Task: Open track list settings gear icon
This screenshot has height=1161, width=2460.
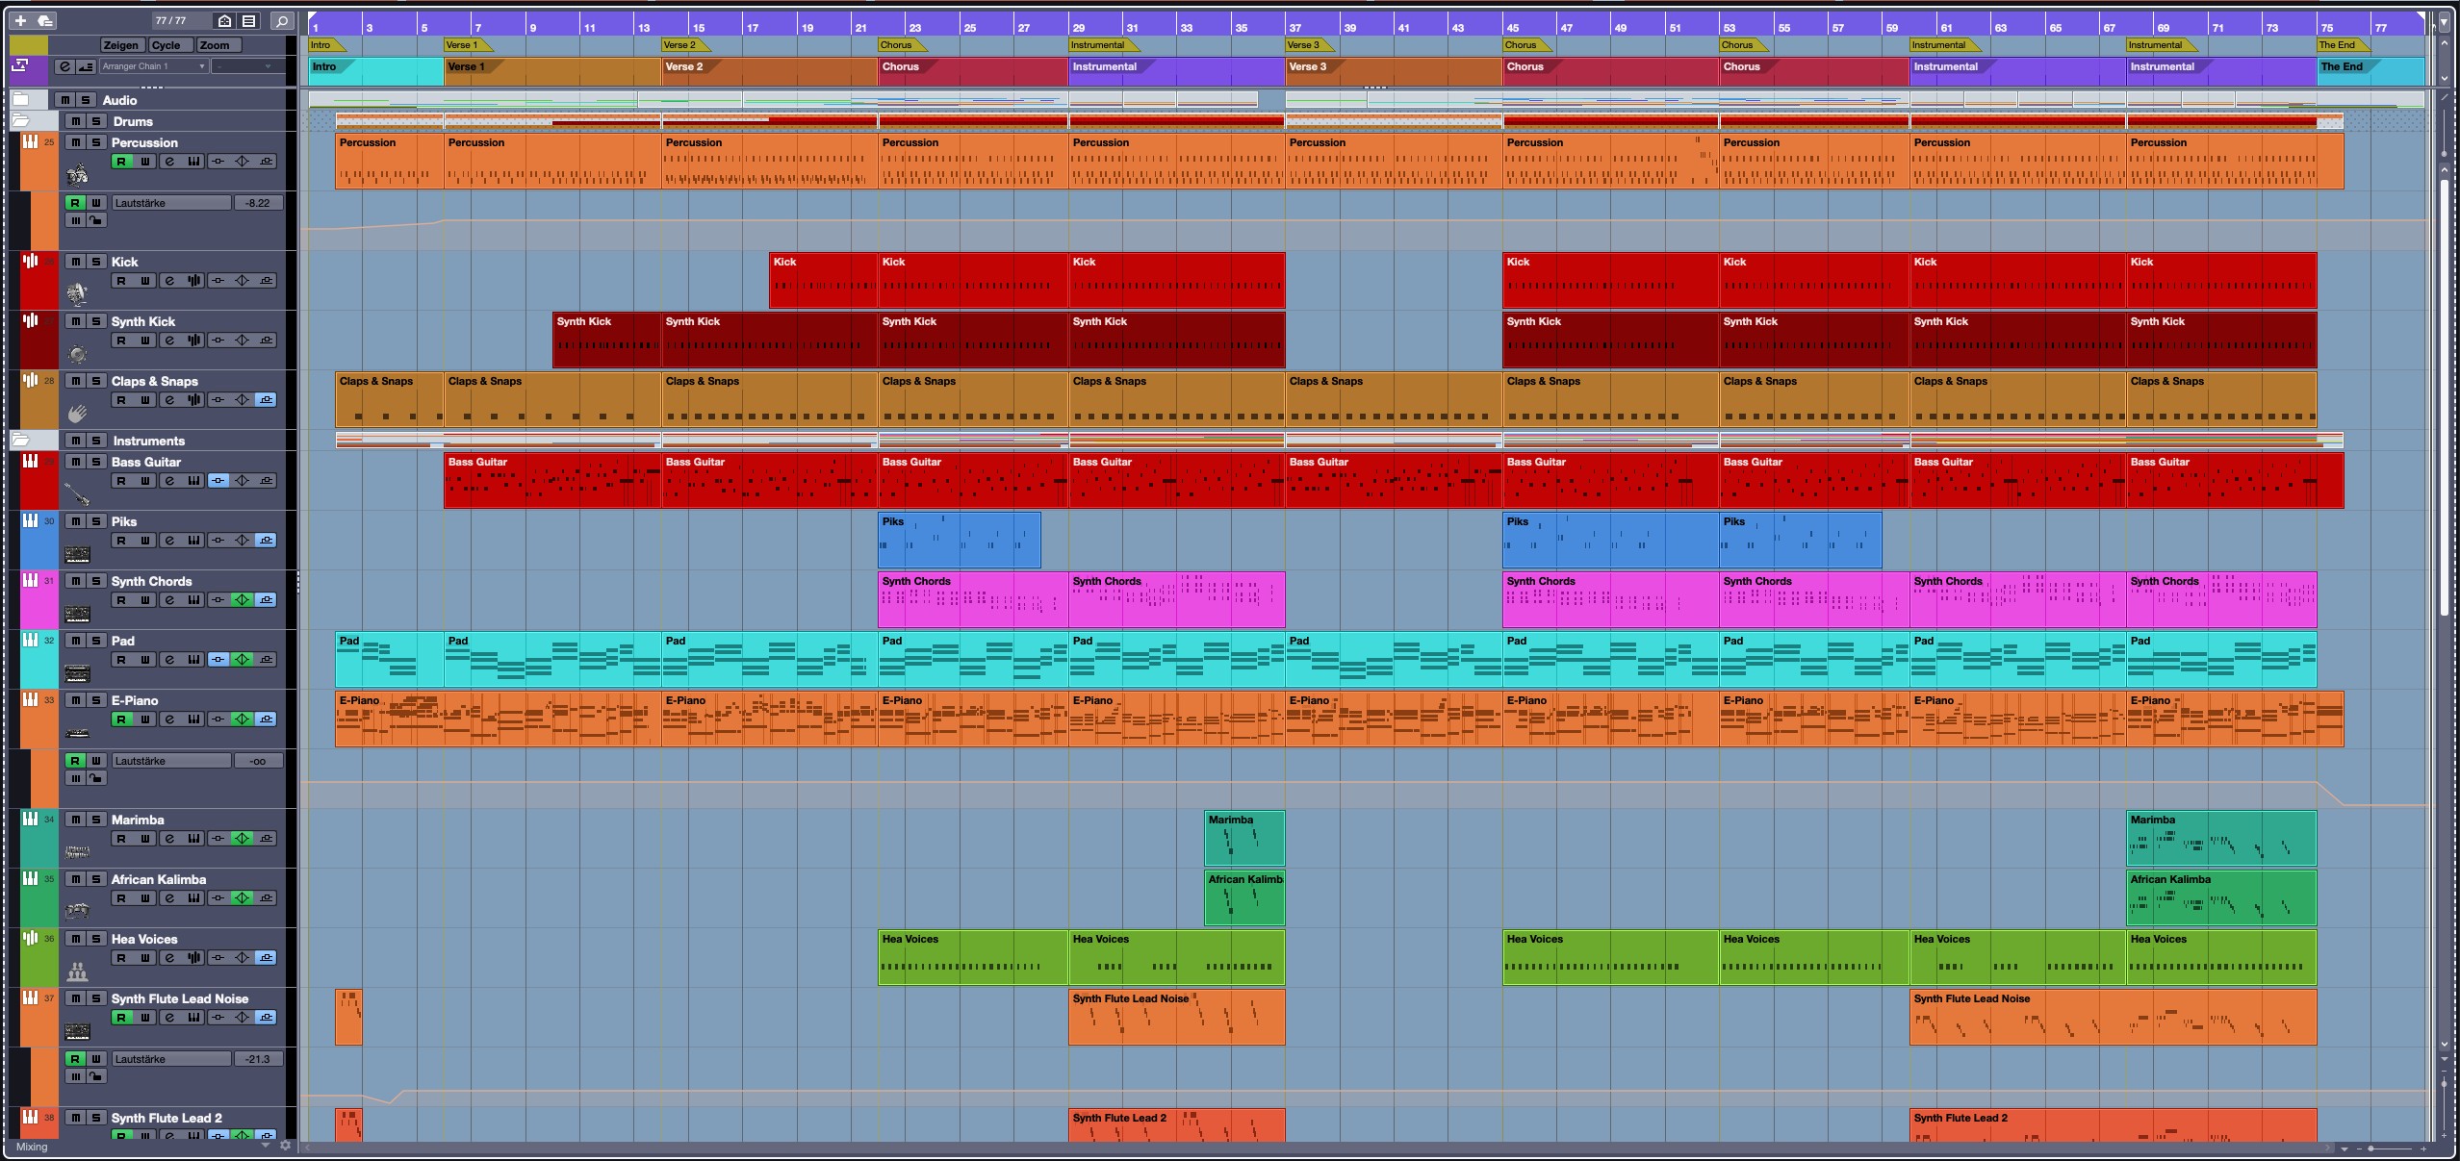Action: (285, 1146)
